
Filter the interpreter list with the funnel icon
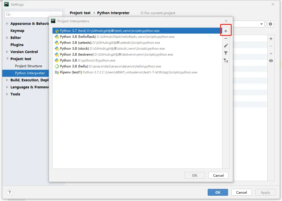coord(226,53)
